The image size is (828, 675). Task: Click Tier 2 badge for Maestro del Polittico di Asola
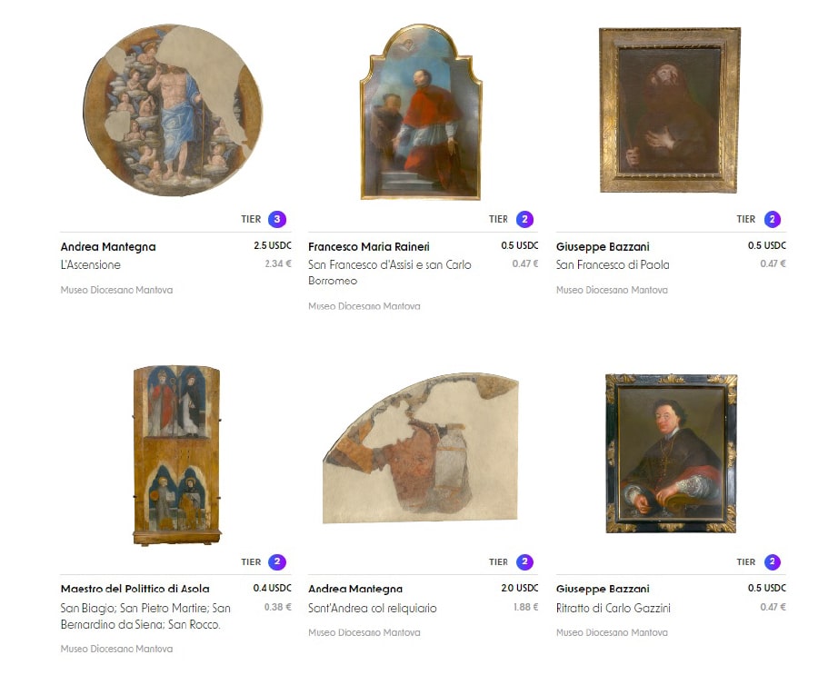coord(276,561)
